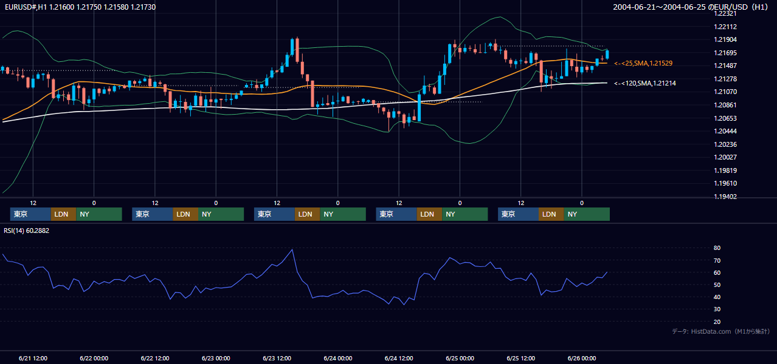Click the 6/24 00:00 date label
The image size is (777, 364).
pos(337,358)
